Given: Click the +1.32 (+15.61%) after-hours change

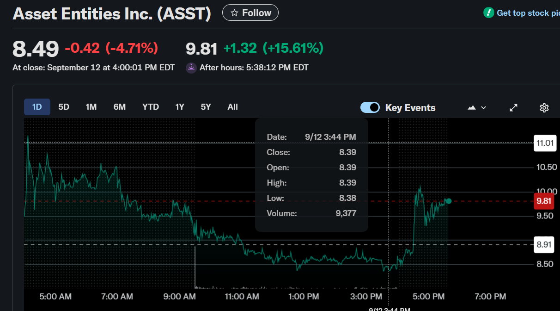Looking at the screenshot, I should (274, 48).
